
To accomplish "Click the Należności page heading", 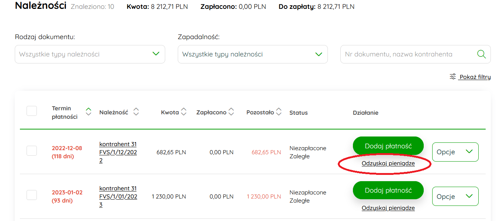I will [41, 6].
